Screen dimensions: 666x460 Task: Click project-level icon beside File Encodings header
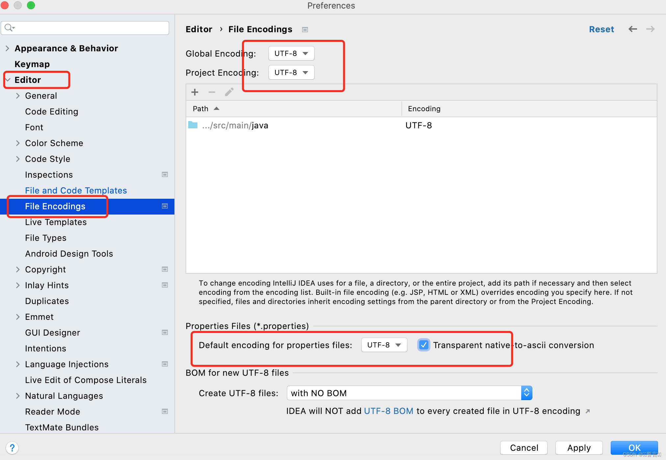305,30
